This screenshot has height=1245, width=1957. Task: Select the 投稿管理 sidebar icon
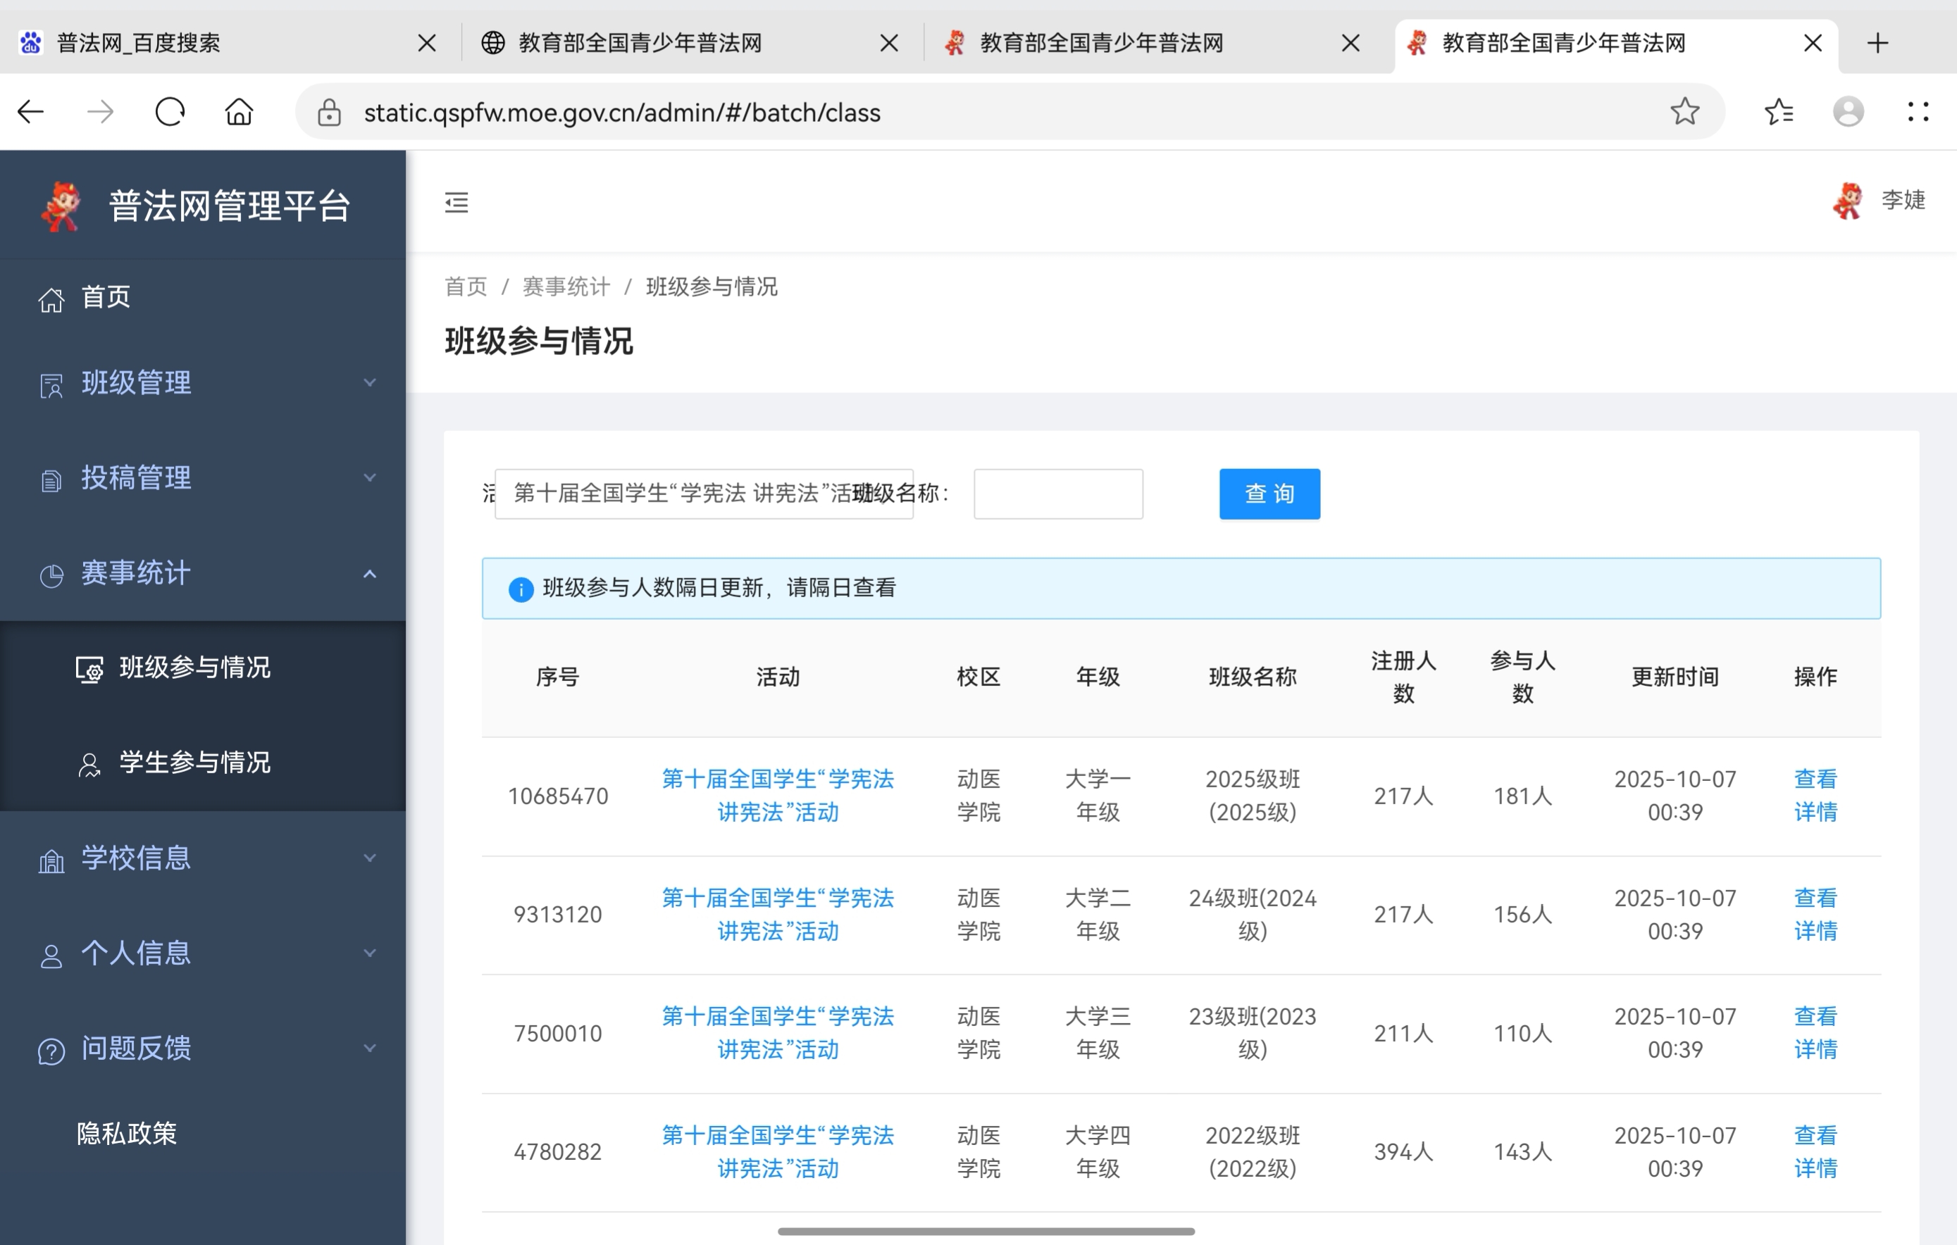click(x=51, y=479)
